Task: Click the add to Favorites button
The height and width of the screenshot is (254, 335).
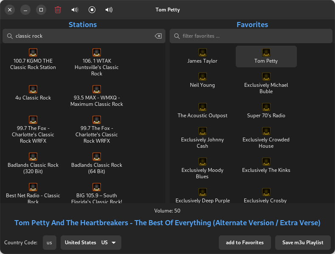Action: [x=245, y=243]
